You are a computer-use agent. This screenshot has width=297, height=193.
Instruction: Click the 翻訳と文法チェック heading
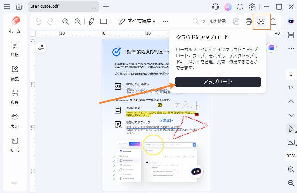coord(138,122)
